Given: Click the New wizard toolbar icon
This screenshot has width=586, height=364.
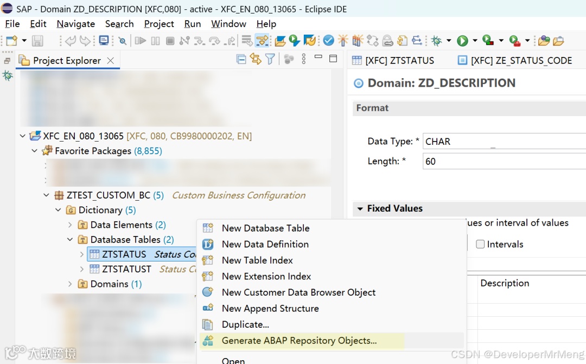Looking at the screenshot, I should pyautogui.click(x=11, y=40).
